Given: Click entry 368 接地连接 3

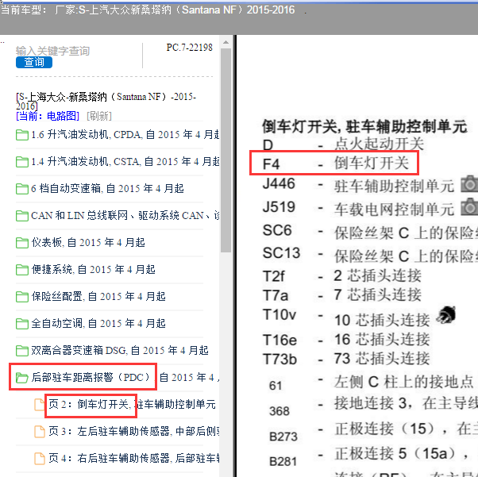Looking at the screenshot, I should (373, 406).
